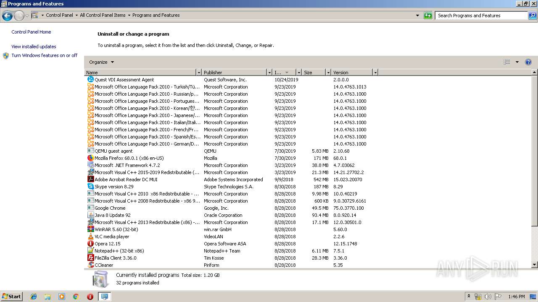Sort by the Size column header
Viewport: 538px width, 302px height.
tap(314, 73)
